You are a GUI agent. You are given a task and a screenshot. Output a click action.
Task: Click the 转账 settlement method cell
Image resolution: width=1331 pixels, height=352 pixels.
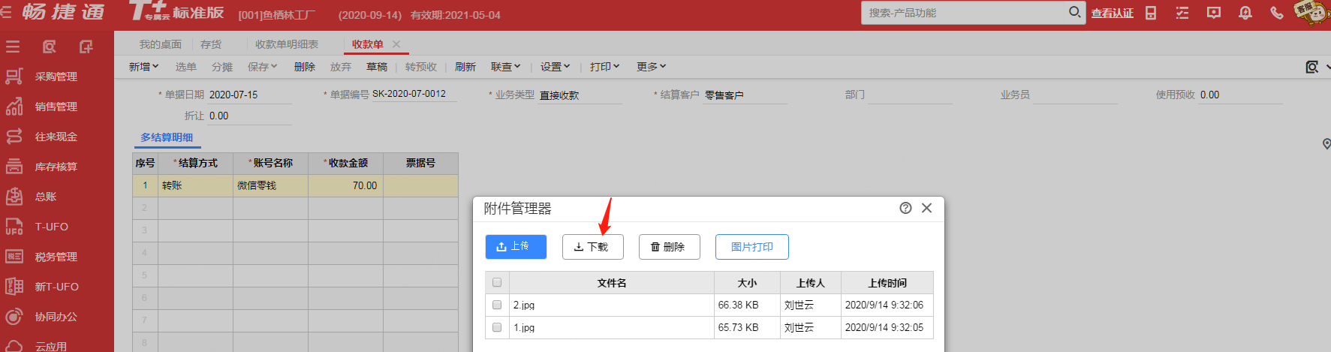coord(195,185)
